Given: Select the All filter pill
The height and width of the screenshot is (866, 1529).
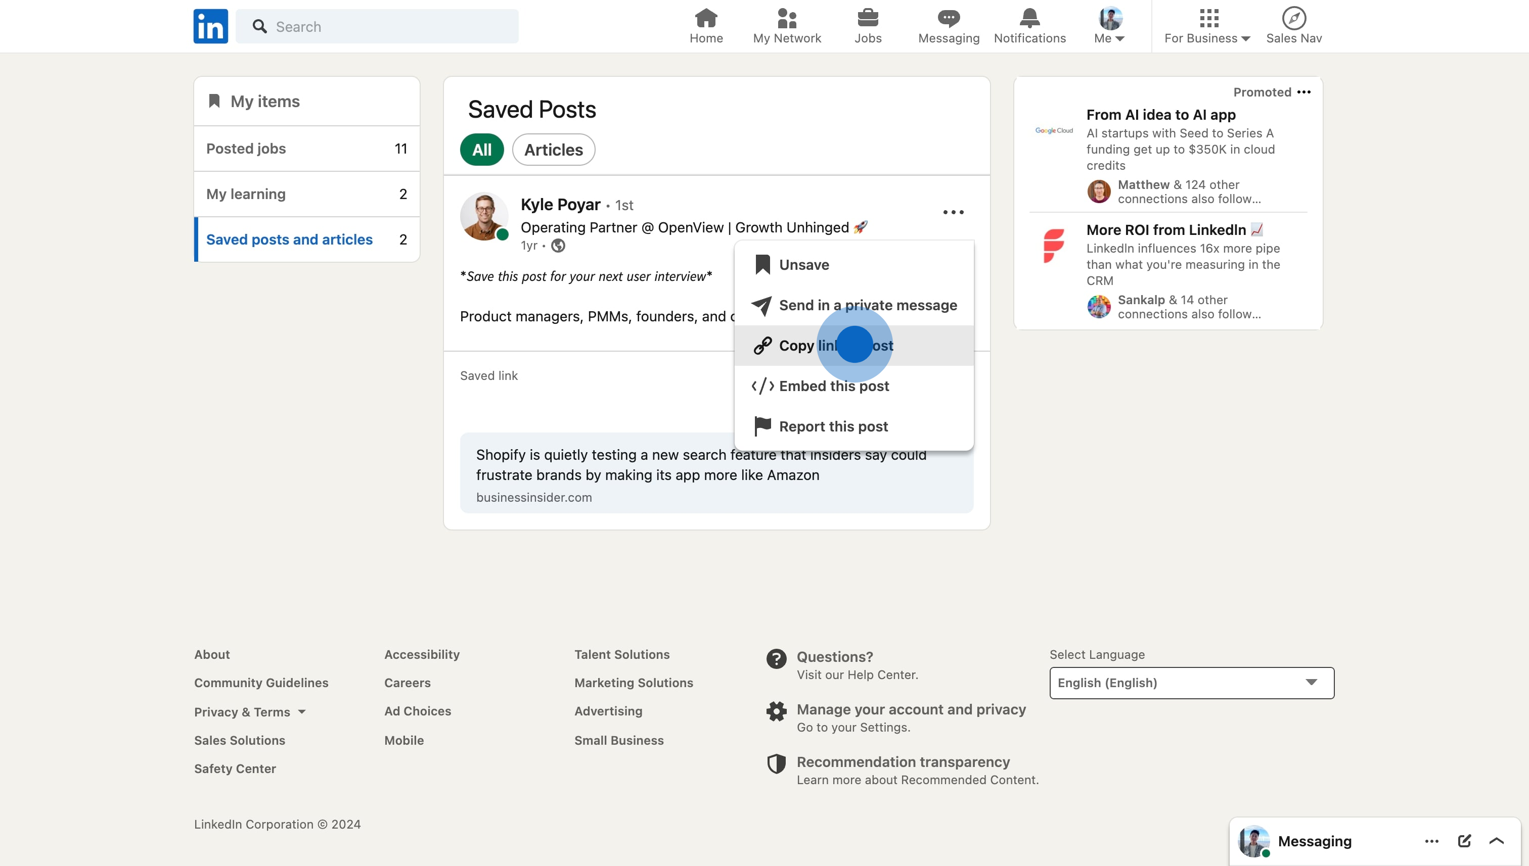Looking at the screenshot, I should [x=481, y=149].
